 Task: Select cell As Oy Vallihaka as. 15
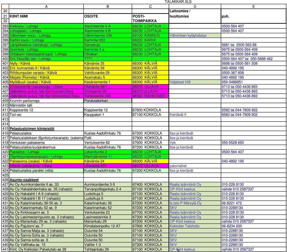point(46,245)
